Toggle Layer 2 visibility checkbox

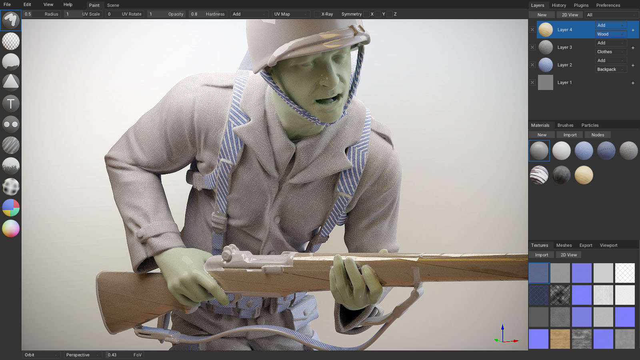532,65
